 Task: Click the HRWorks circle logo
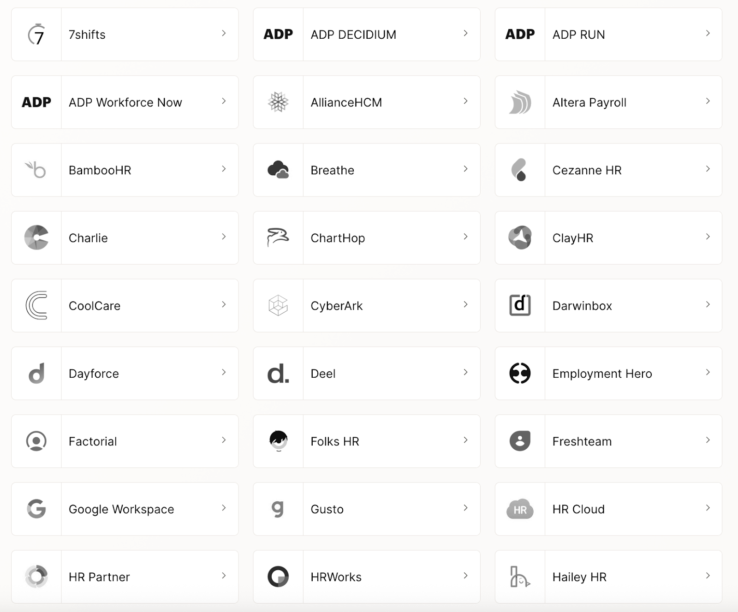click(x=278, y=576)
